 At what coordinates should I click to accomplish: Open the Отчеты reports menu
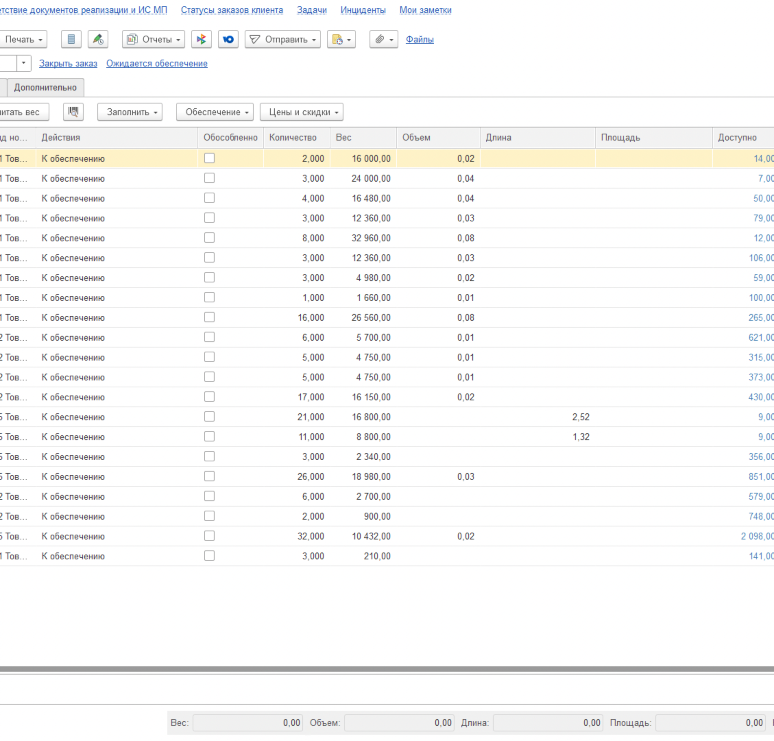pyautogui.click(x=153, y=39)
